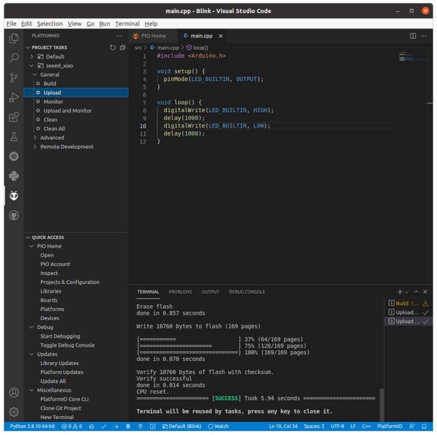Split the editor to the right
Viewport: 437px width, 435px height.
(x=413, y=36)
